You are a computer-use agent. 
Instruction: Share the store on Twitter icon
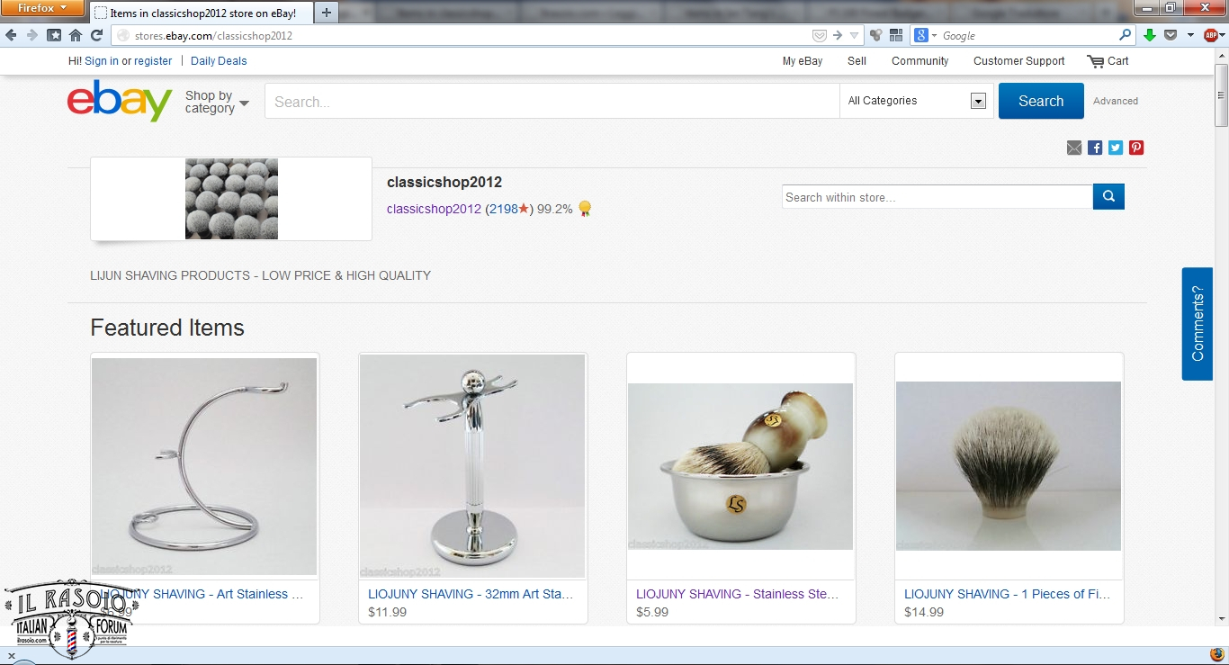point(1116,148)
